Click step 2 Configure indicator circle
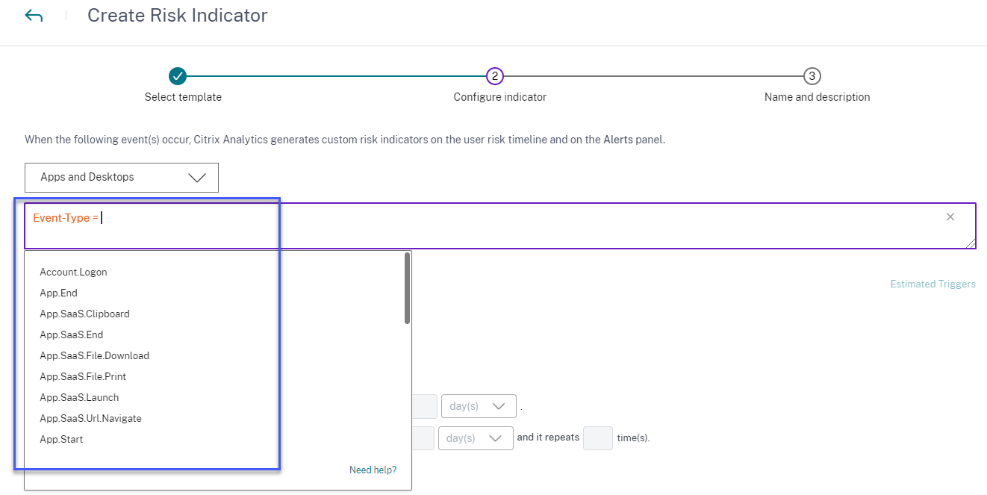Viewport: 987px width, 495px height. pos(494,76)
